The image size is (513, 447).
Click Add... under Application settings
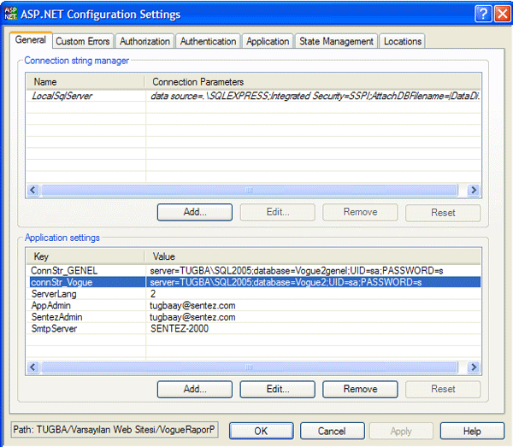pos(195,389)
